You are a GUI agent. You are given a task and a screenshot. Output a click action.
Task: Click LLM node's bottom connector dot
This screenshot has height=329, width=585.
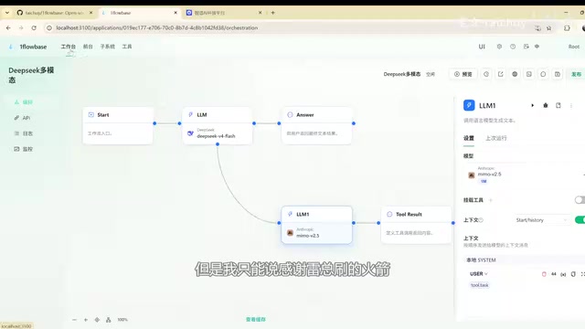(x=218, y=144)
